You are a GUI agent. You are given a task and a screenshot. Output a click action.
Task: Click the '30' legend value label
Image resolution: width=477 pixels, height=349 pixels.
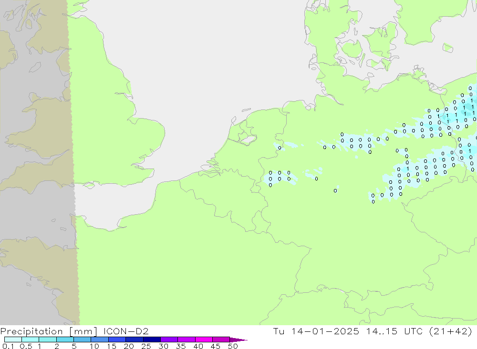(163, 346)
